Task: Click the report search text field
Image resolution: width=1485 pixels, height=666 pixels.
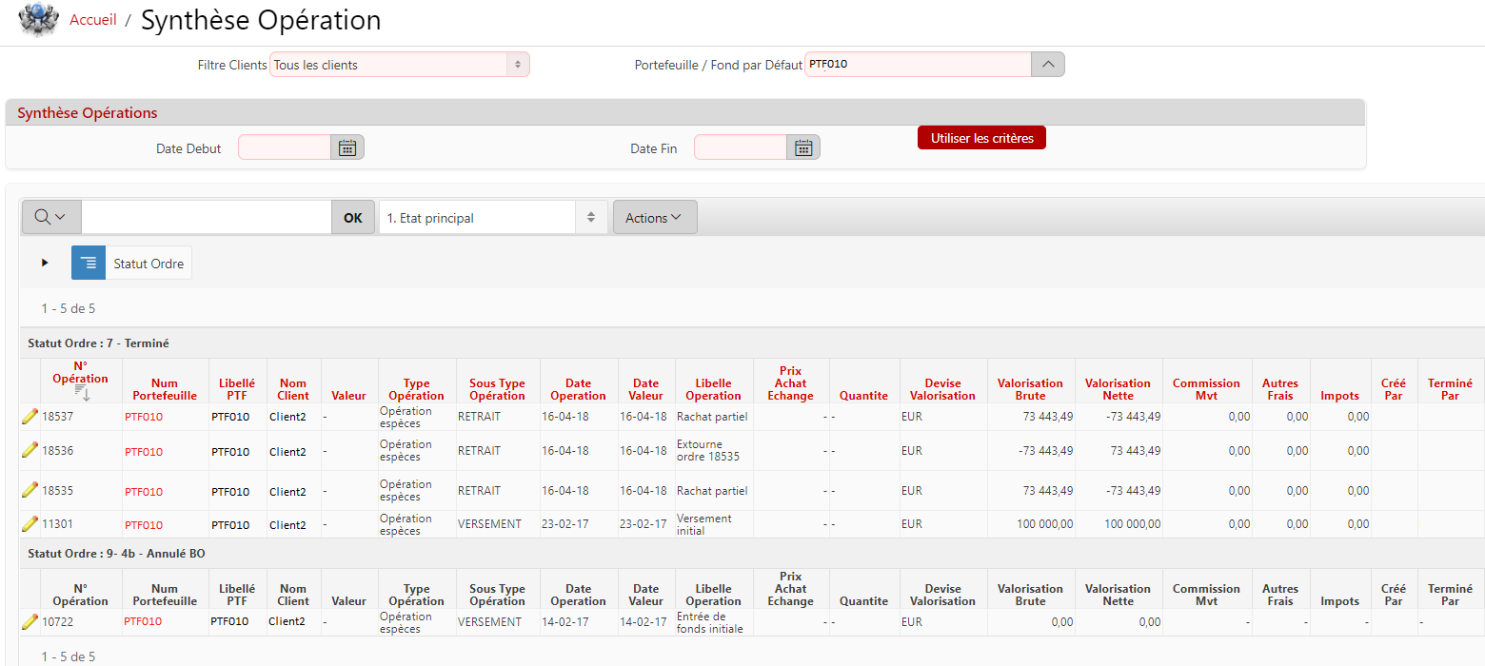Action: 206,218
